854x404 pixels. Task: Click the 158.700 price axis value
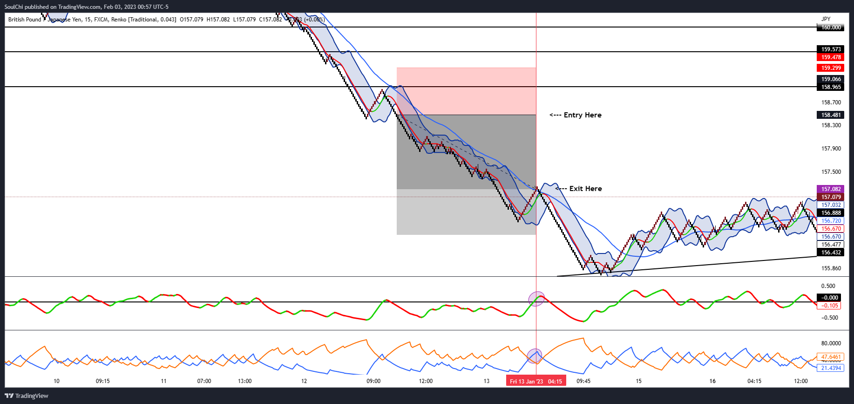(831, 103)
